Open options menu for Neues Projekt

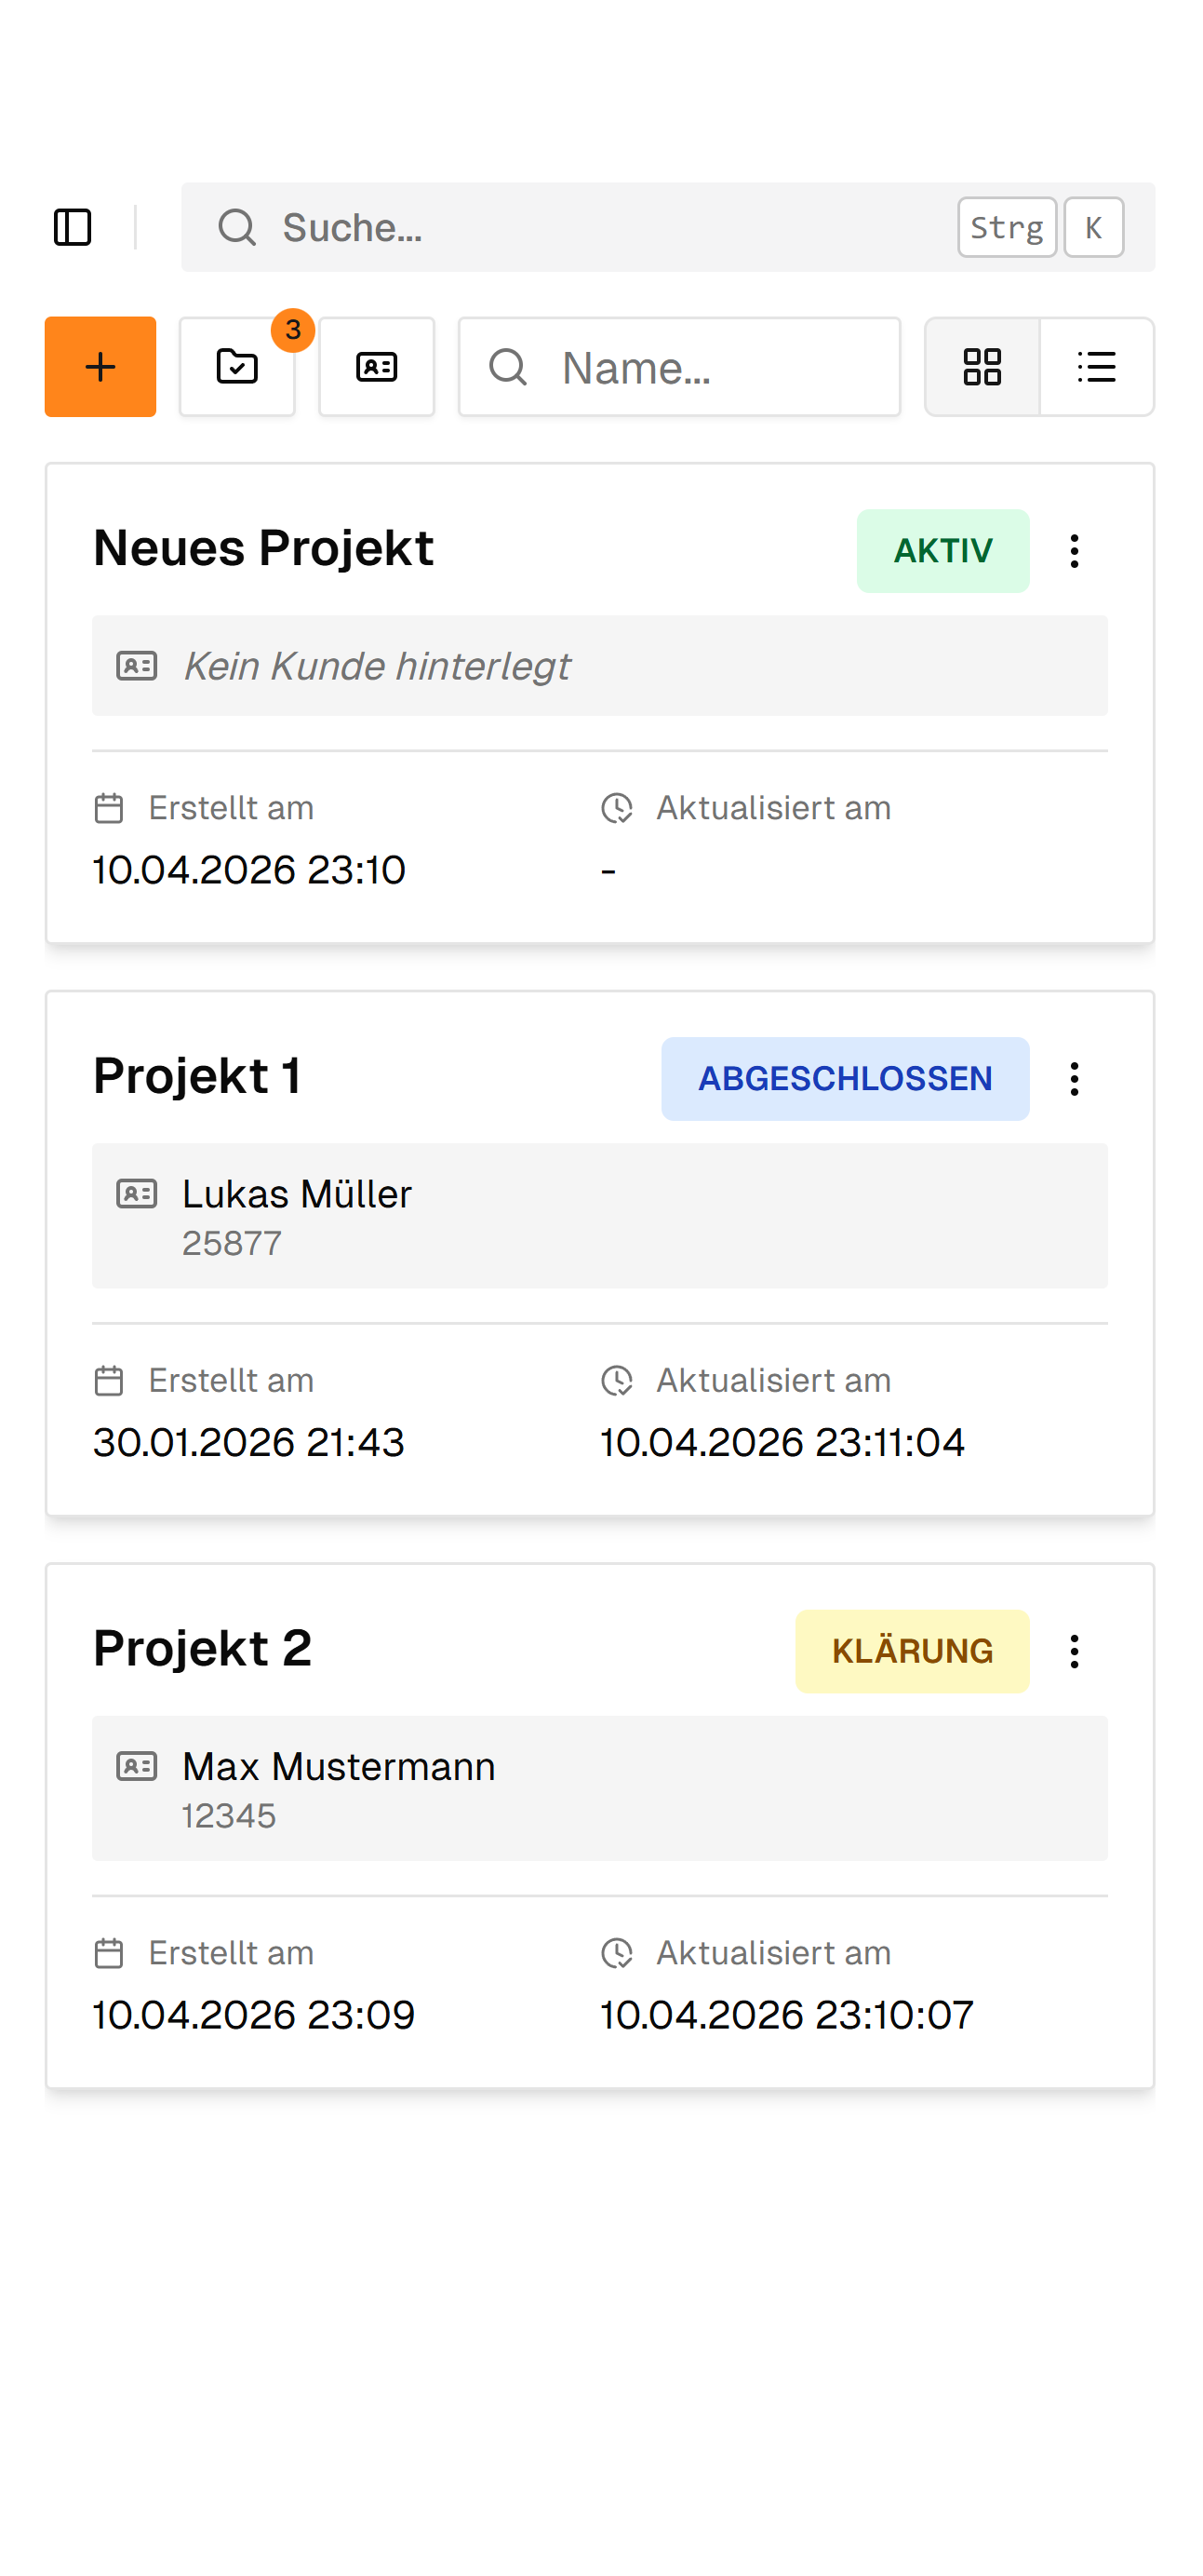pos(1074,551)
